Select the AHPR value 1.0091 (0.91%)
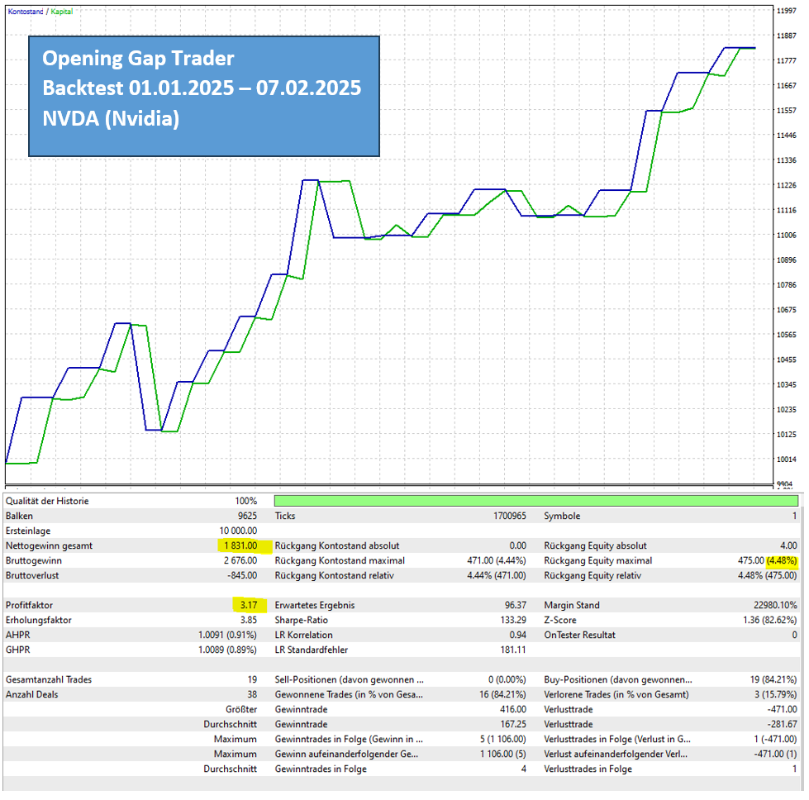The height and width of the screenshot is (800, 809). click(x=227, y=636)
